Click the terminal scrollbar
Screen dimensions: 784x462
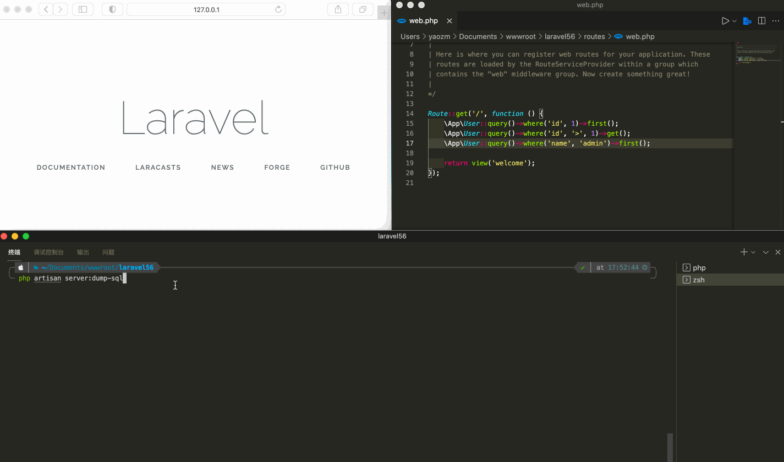[670, 447]
